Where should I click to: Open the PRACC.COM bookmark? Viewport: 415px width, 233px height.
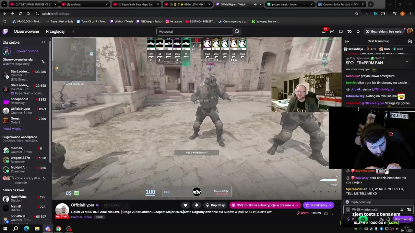click(27, 21)
